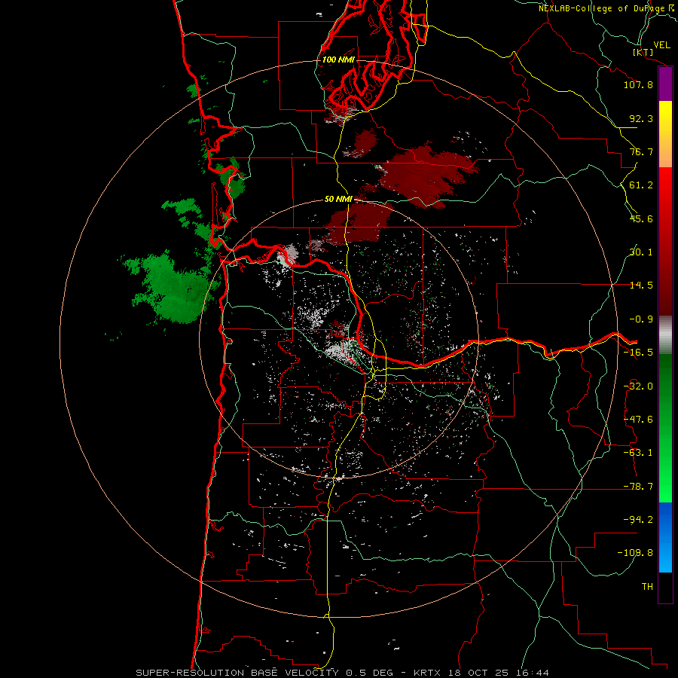Pick the blue segment of the velocity scale
678x678 pixels.
tap(665, 537)
